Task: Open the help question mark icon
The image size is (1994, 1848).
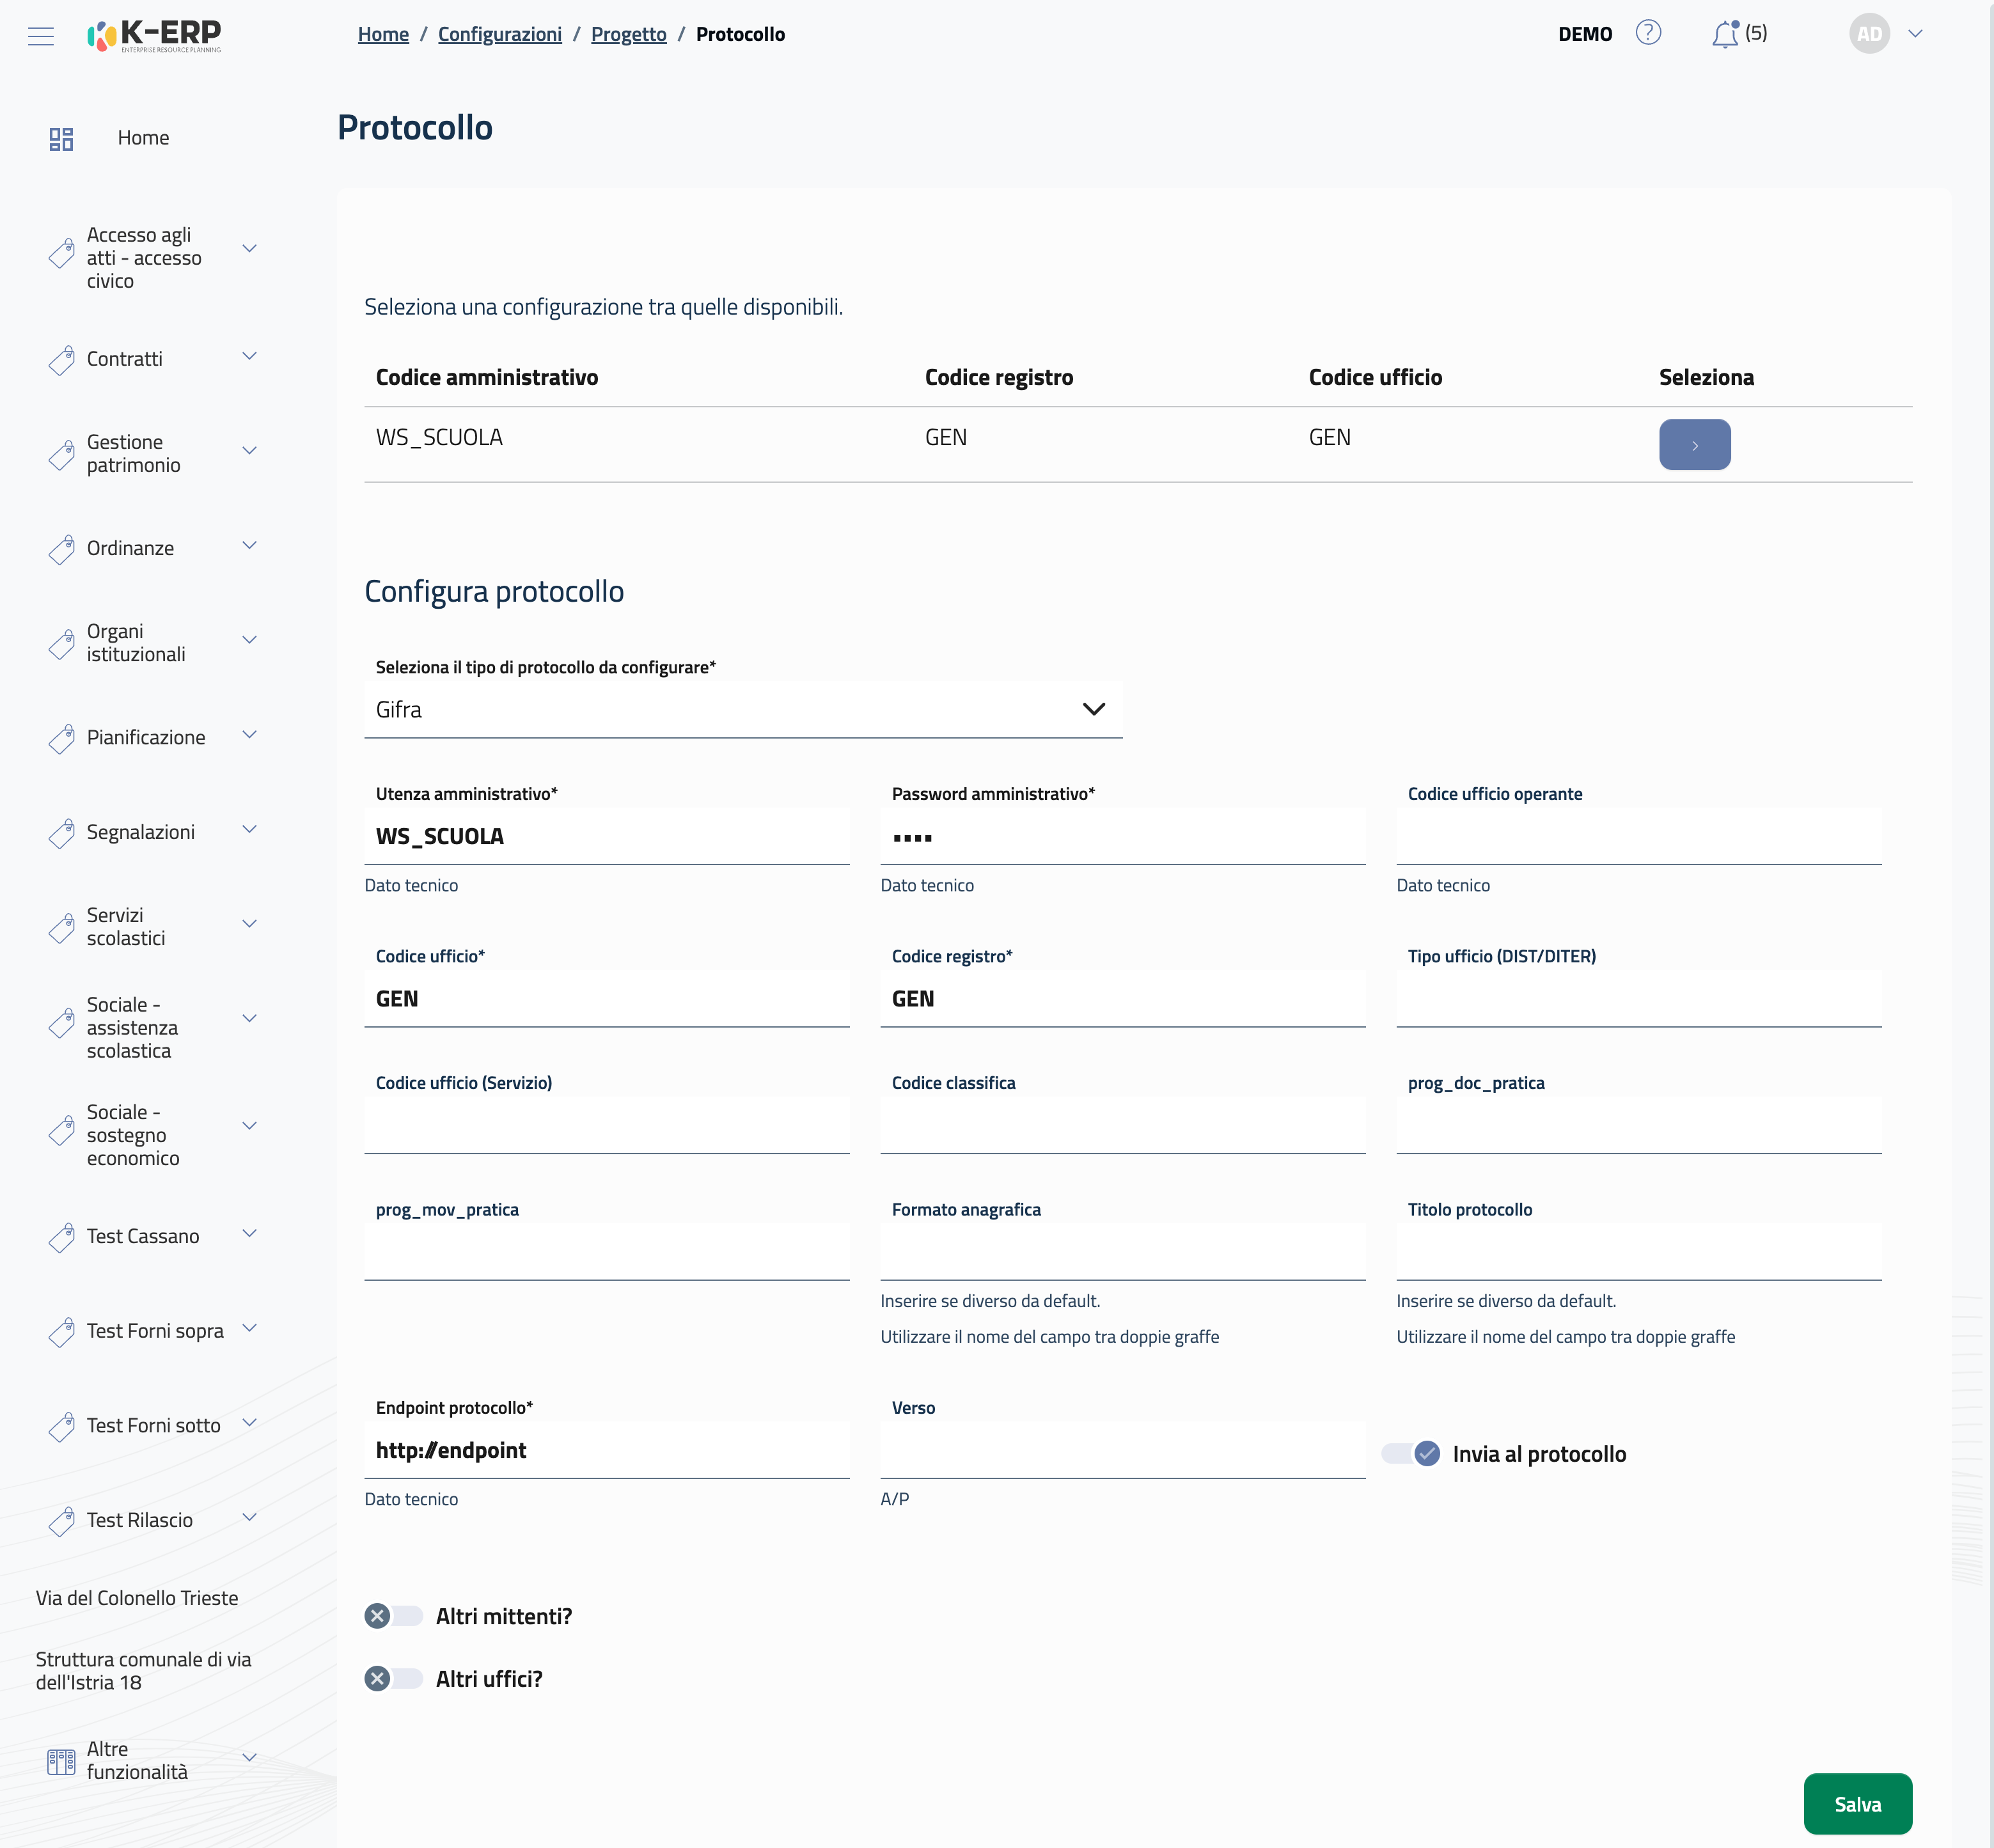Action: [x=1648, y=33]
